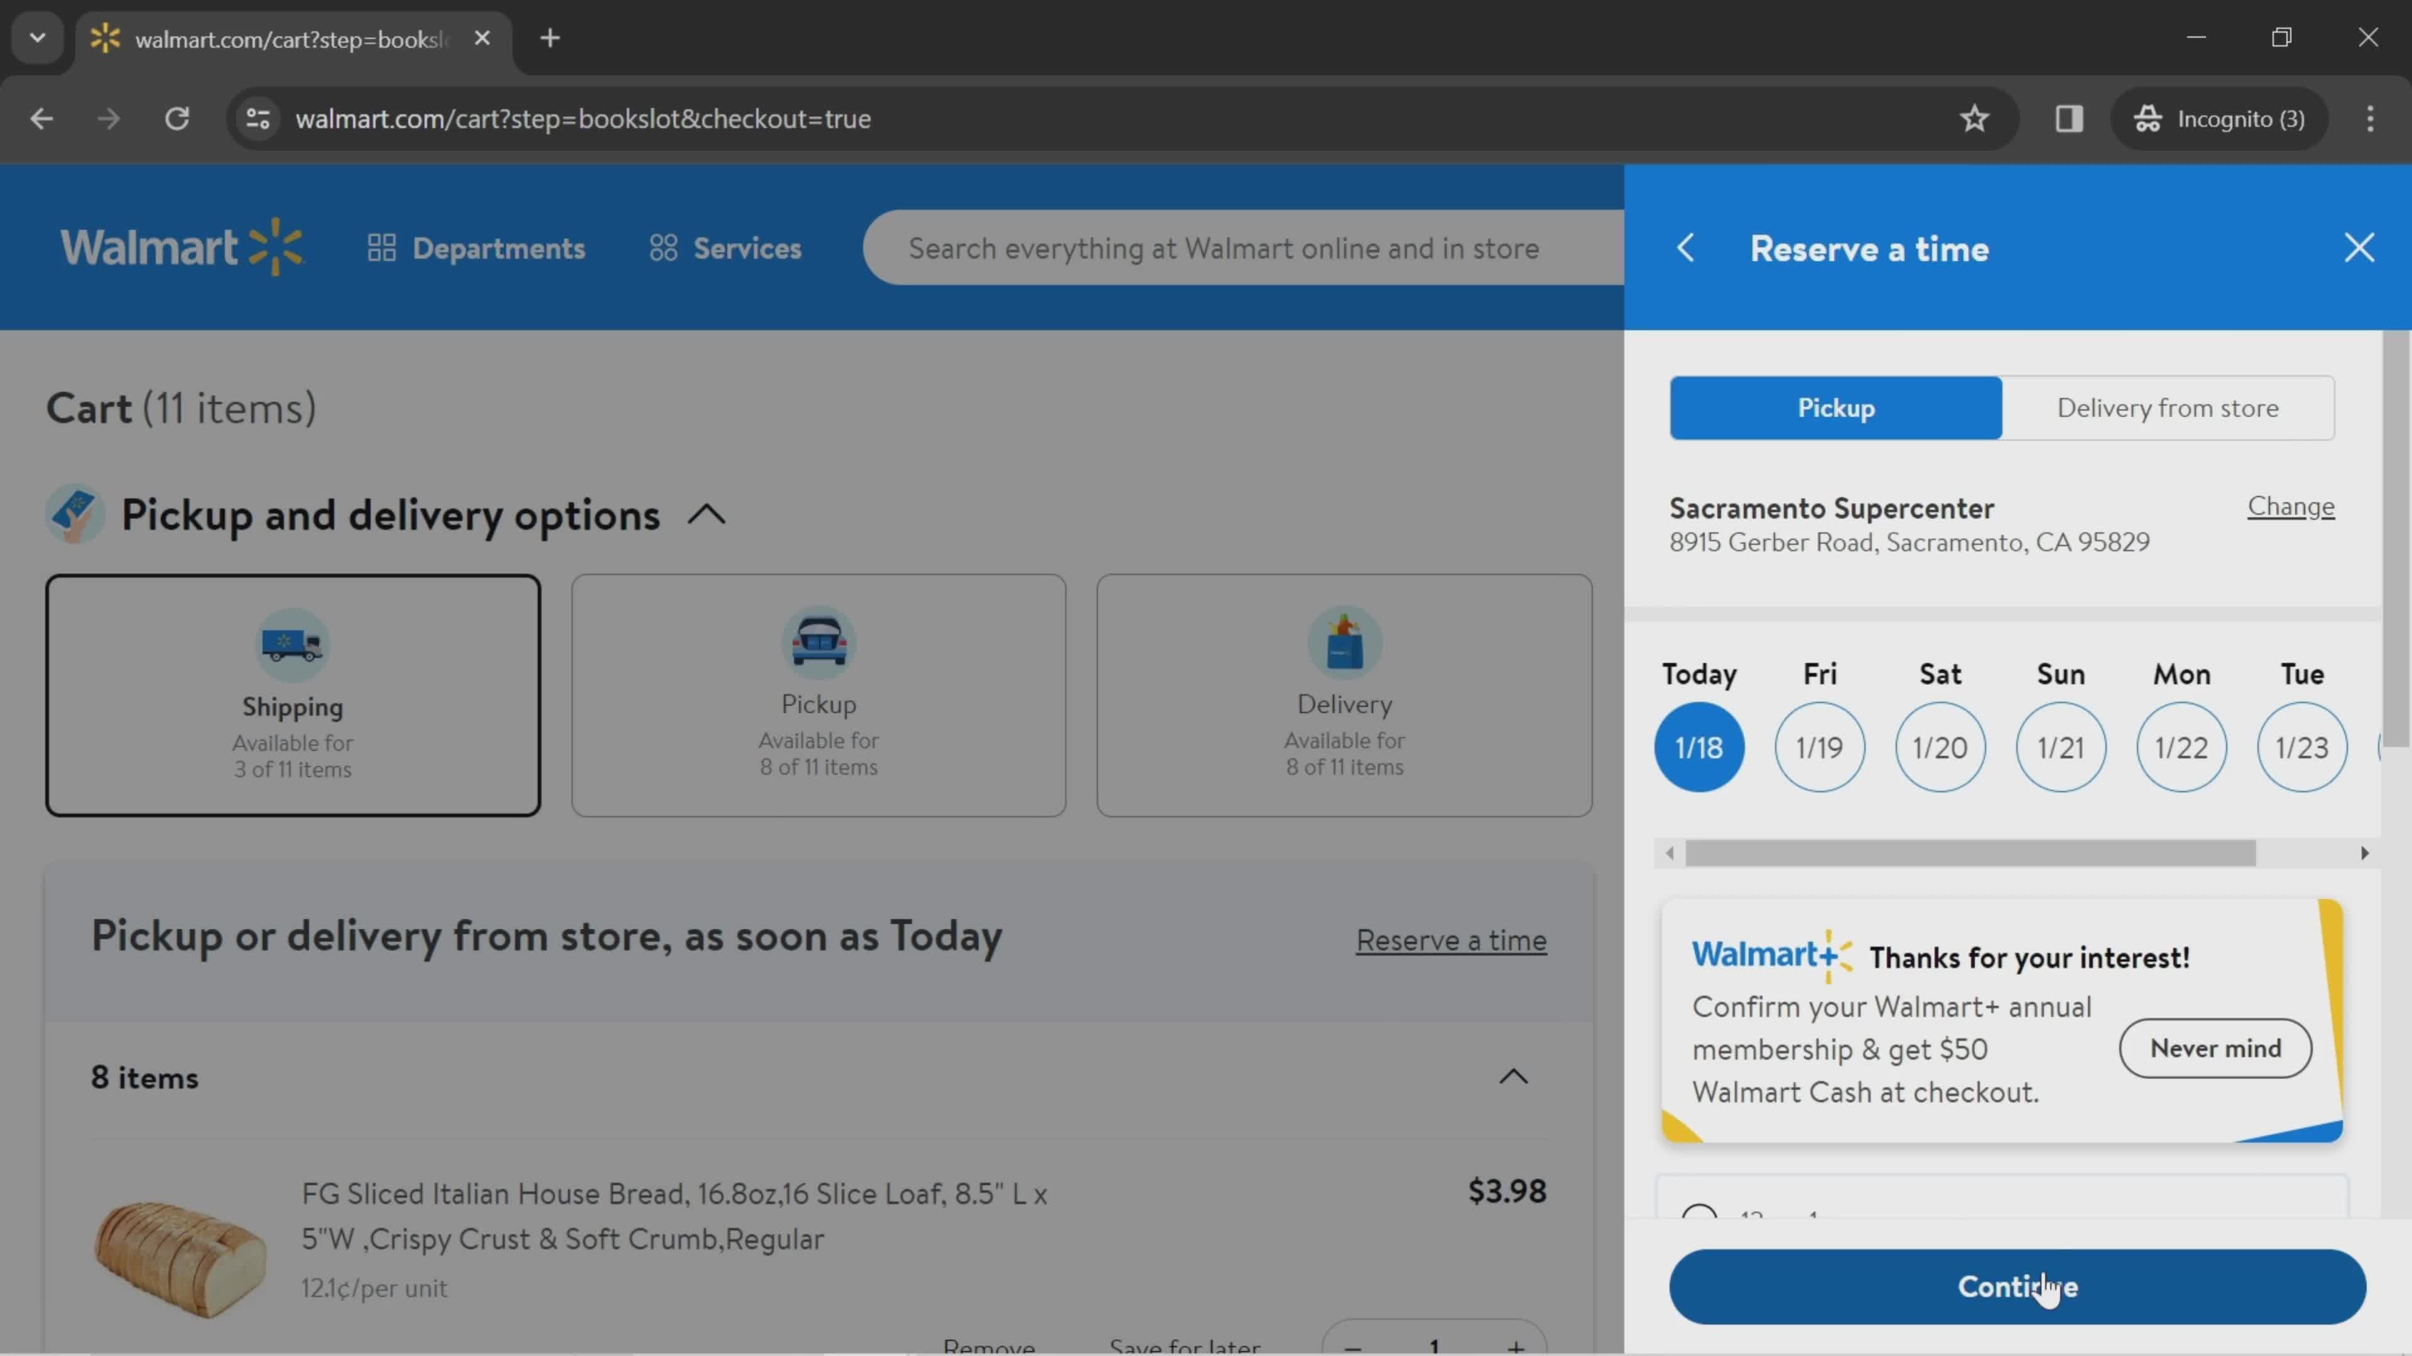Click the $3.98 bread price

tap(1507, 1192)
